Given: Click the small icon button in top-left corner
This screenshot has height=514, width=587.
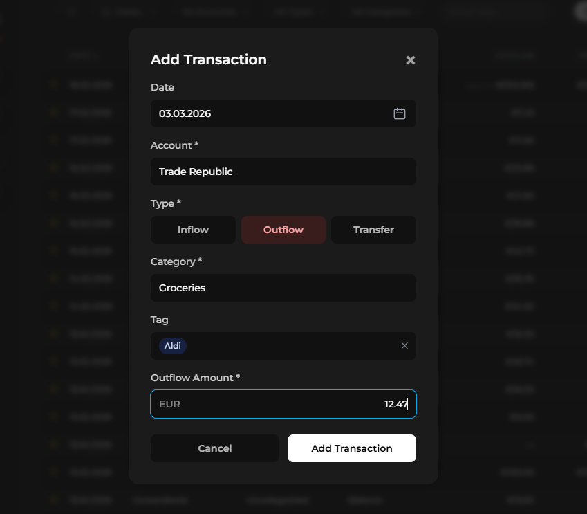Looking at the screenshot, I should coord(71,11).
